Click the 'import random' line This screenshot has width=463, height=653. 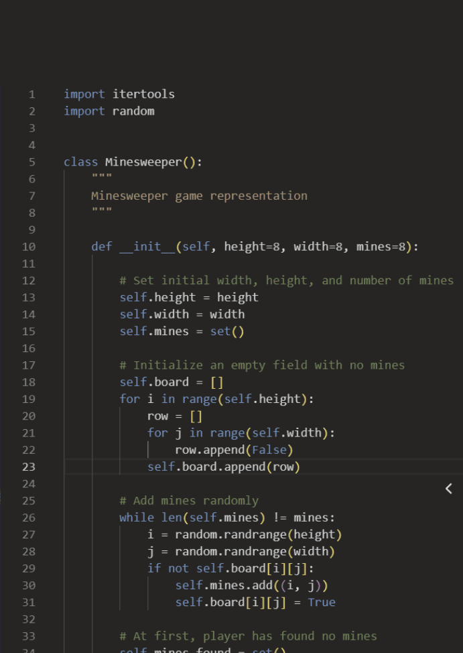tap(109, 111)
